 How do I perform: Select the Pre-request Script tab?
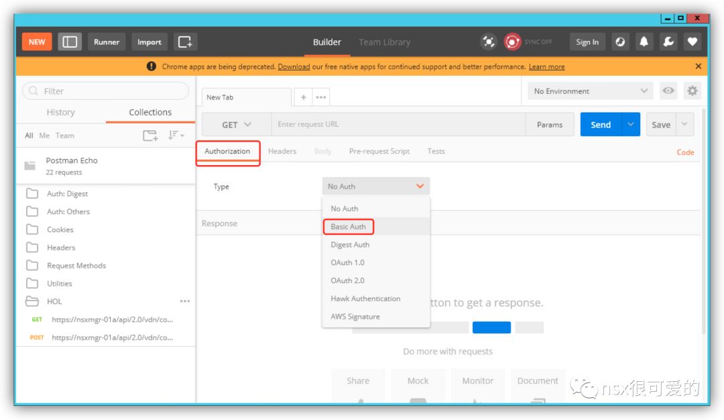379,152
